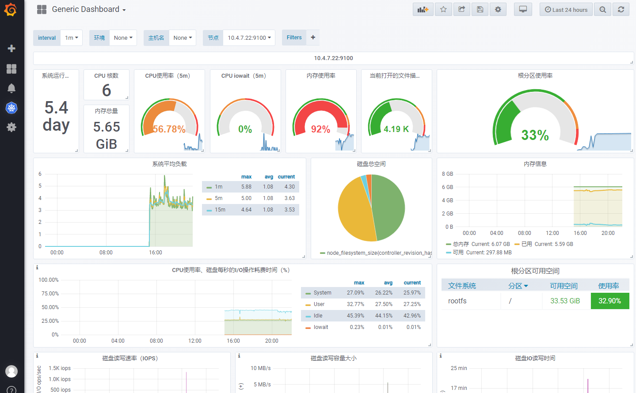Image resolution: width=636 pixels, height=393 pixels.
Task: Star this dashboard as favorite
Action: coord(443,9)
